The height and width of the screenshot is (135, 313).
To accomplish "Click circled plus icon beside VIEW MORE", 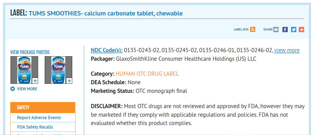I will 12,89.
